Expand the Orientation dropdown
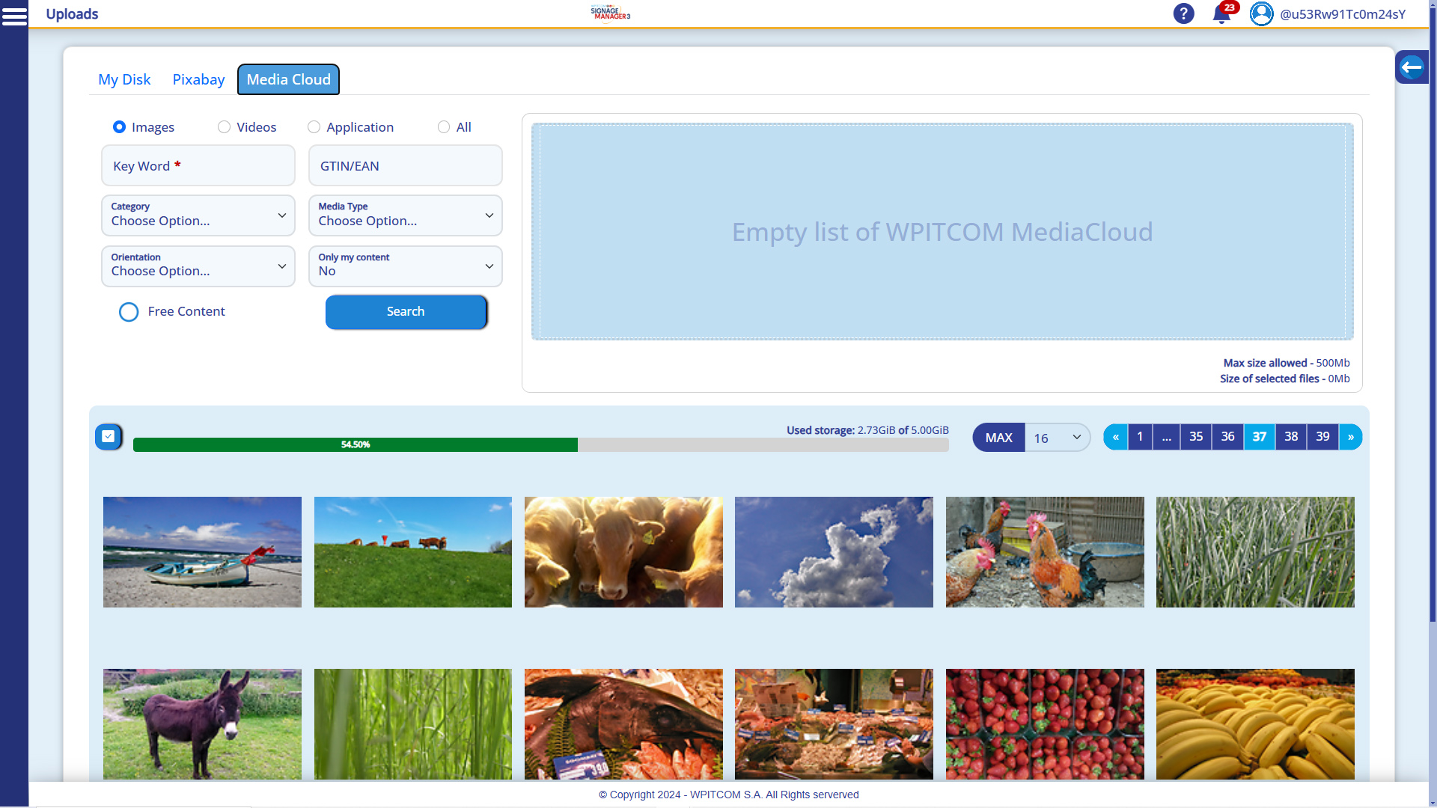This screenshot has width=1437, height=808. (x=198, y=266)
